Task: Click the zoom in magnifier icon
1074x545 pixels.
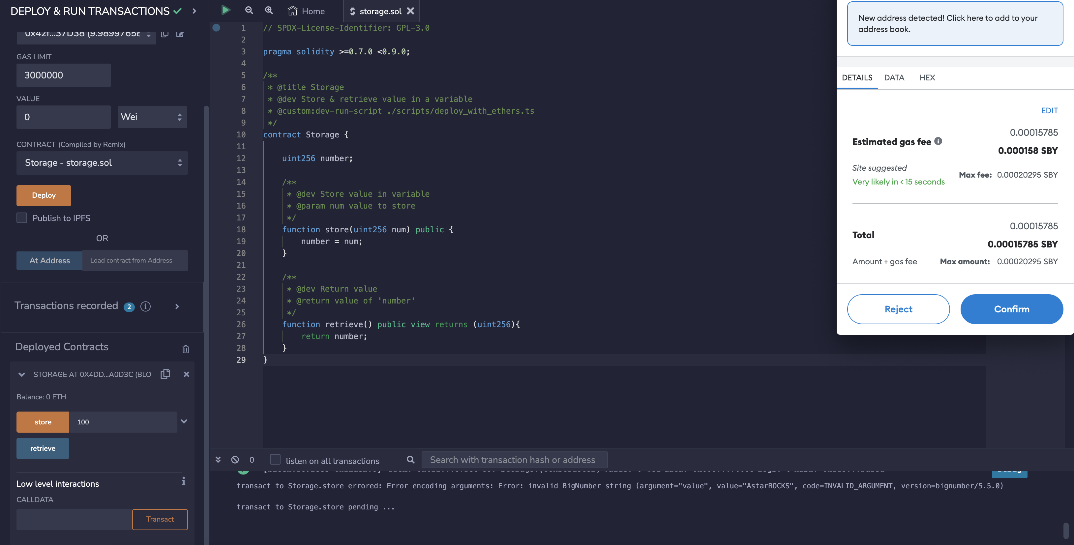Action: click(x=269, y=11)
